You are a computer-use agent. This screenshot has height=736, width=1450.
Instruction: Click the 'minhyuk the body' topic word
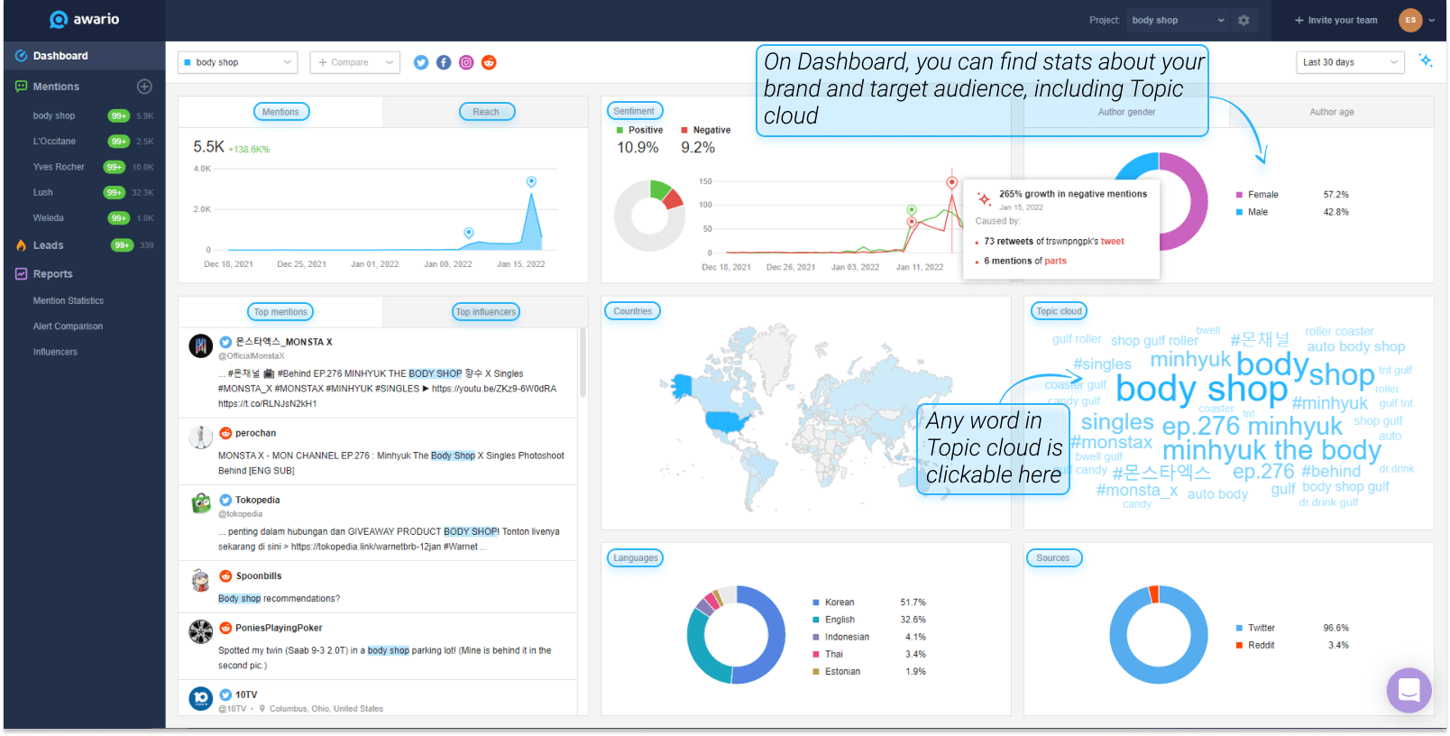1271,449
